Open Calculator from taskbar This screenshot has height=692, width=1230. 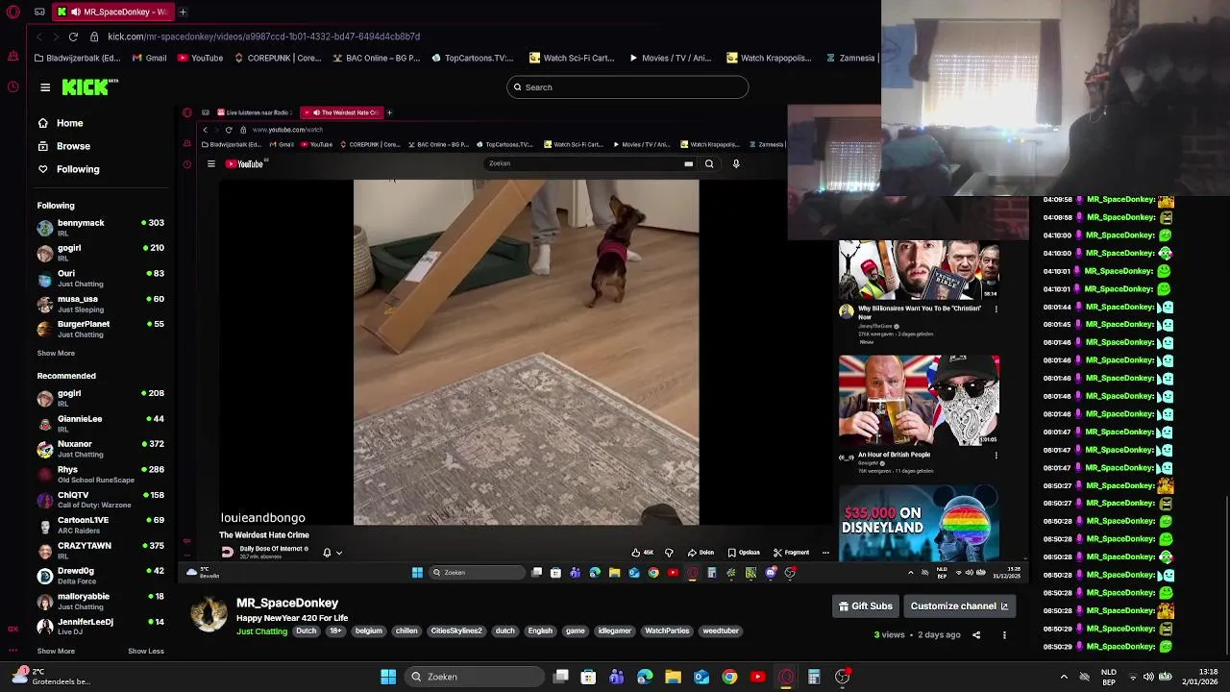(x=814, y=677)
